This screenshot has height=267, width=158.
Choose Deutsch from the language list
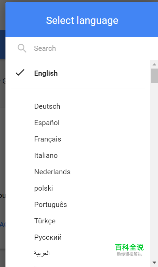(78, 106)
